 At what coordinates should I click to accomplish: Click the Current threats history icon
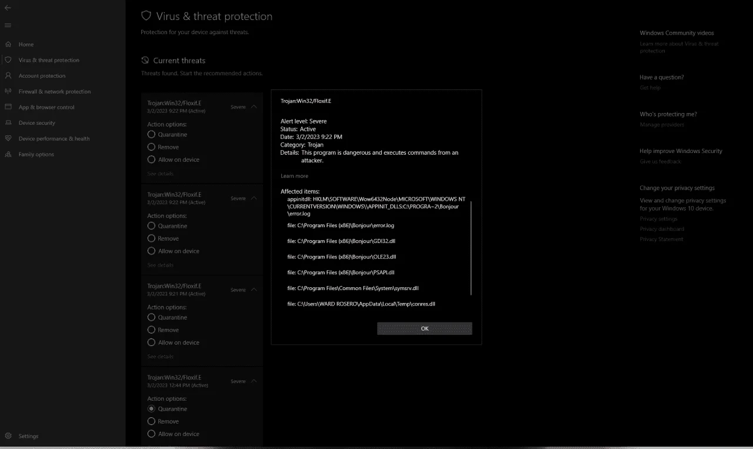(145, 61)
